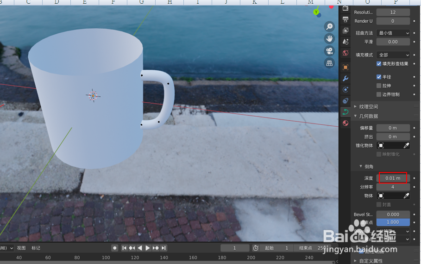Switch perspective/orthographic with the grid icon
421x264 pixels.
(x=329, y=63)
